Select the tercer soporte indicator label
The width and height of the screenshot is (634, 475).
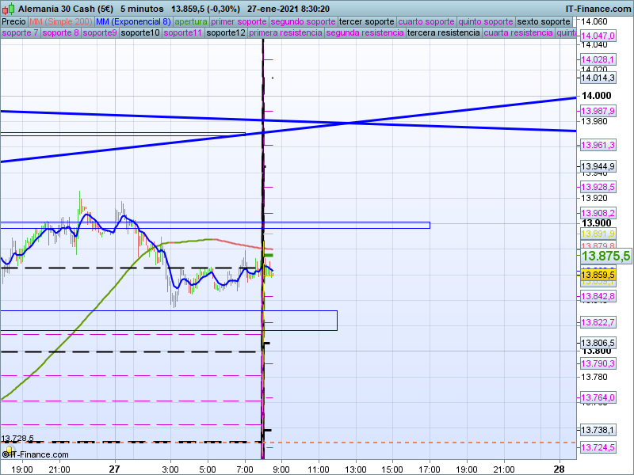tap(366, 21)
